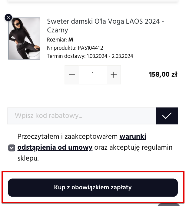186x206 pixels.
Task: Increase quantity with the plus button
Action: click(x=114, y=75)
